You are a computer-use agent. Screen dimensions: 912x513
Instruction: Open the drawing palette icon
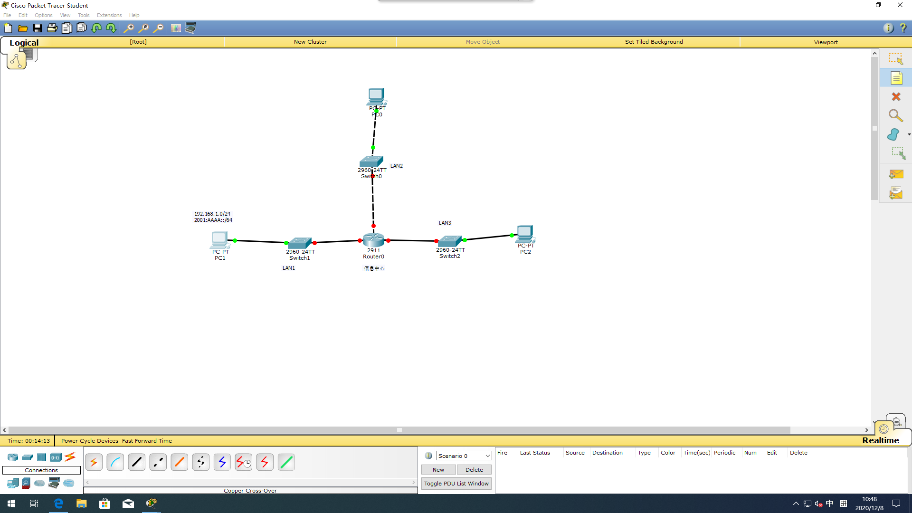pos(176,28)
